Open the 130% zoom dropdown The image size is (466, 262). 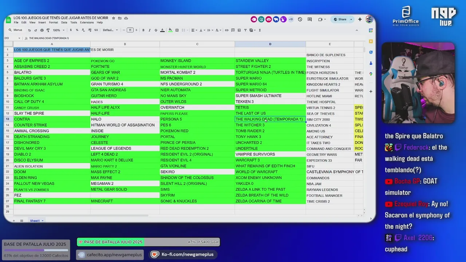58,30
